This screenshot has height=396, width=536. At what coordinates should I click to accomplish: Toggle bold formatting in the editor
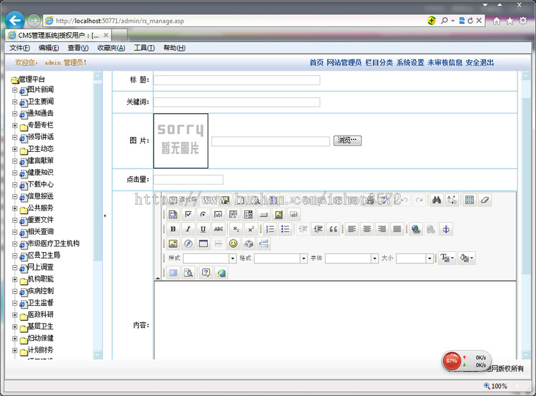tap(173, 229)
